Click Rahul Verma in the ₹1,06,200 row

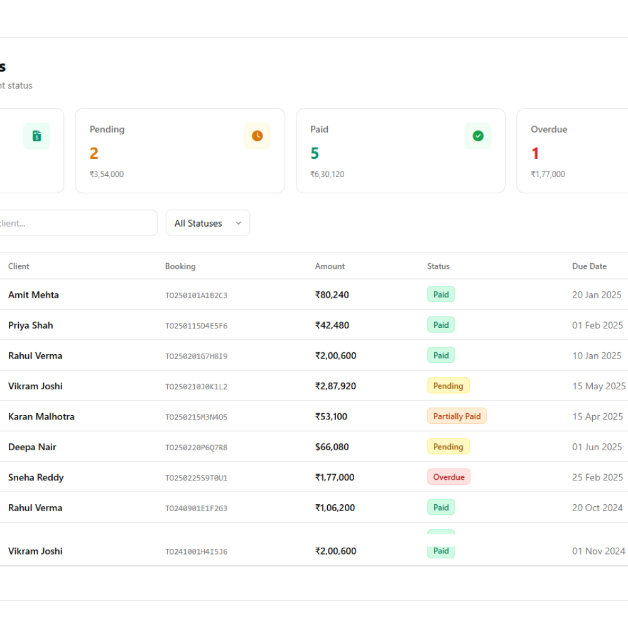35,508
